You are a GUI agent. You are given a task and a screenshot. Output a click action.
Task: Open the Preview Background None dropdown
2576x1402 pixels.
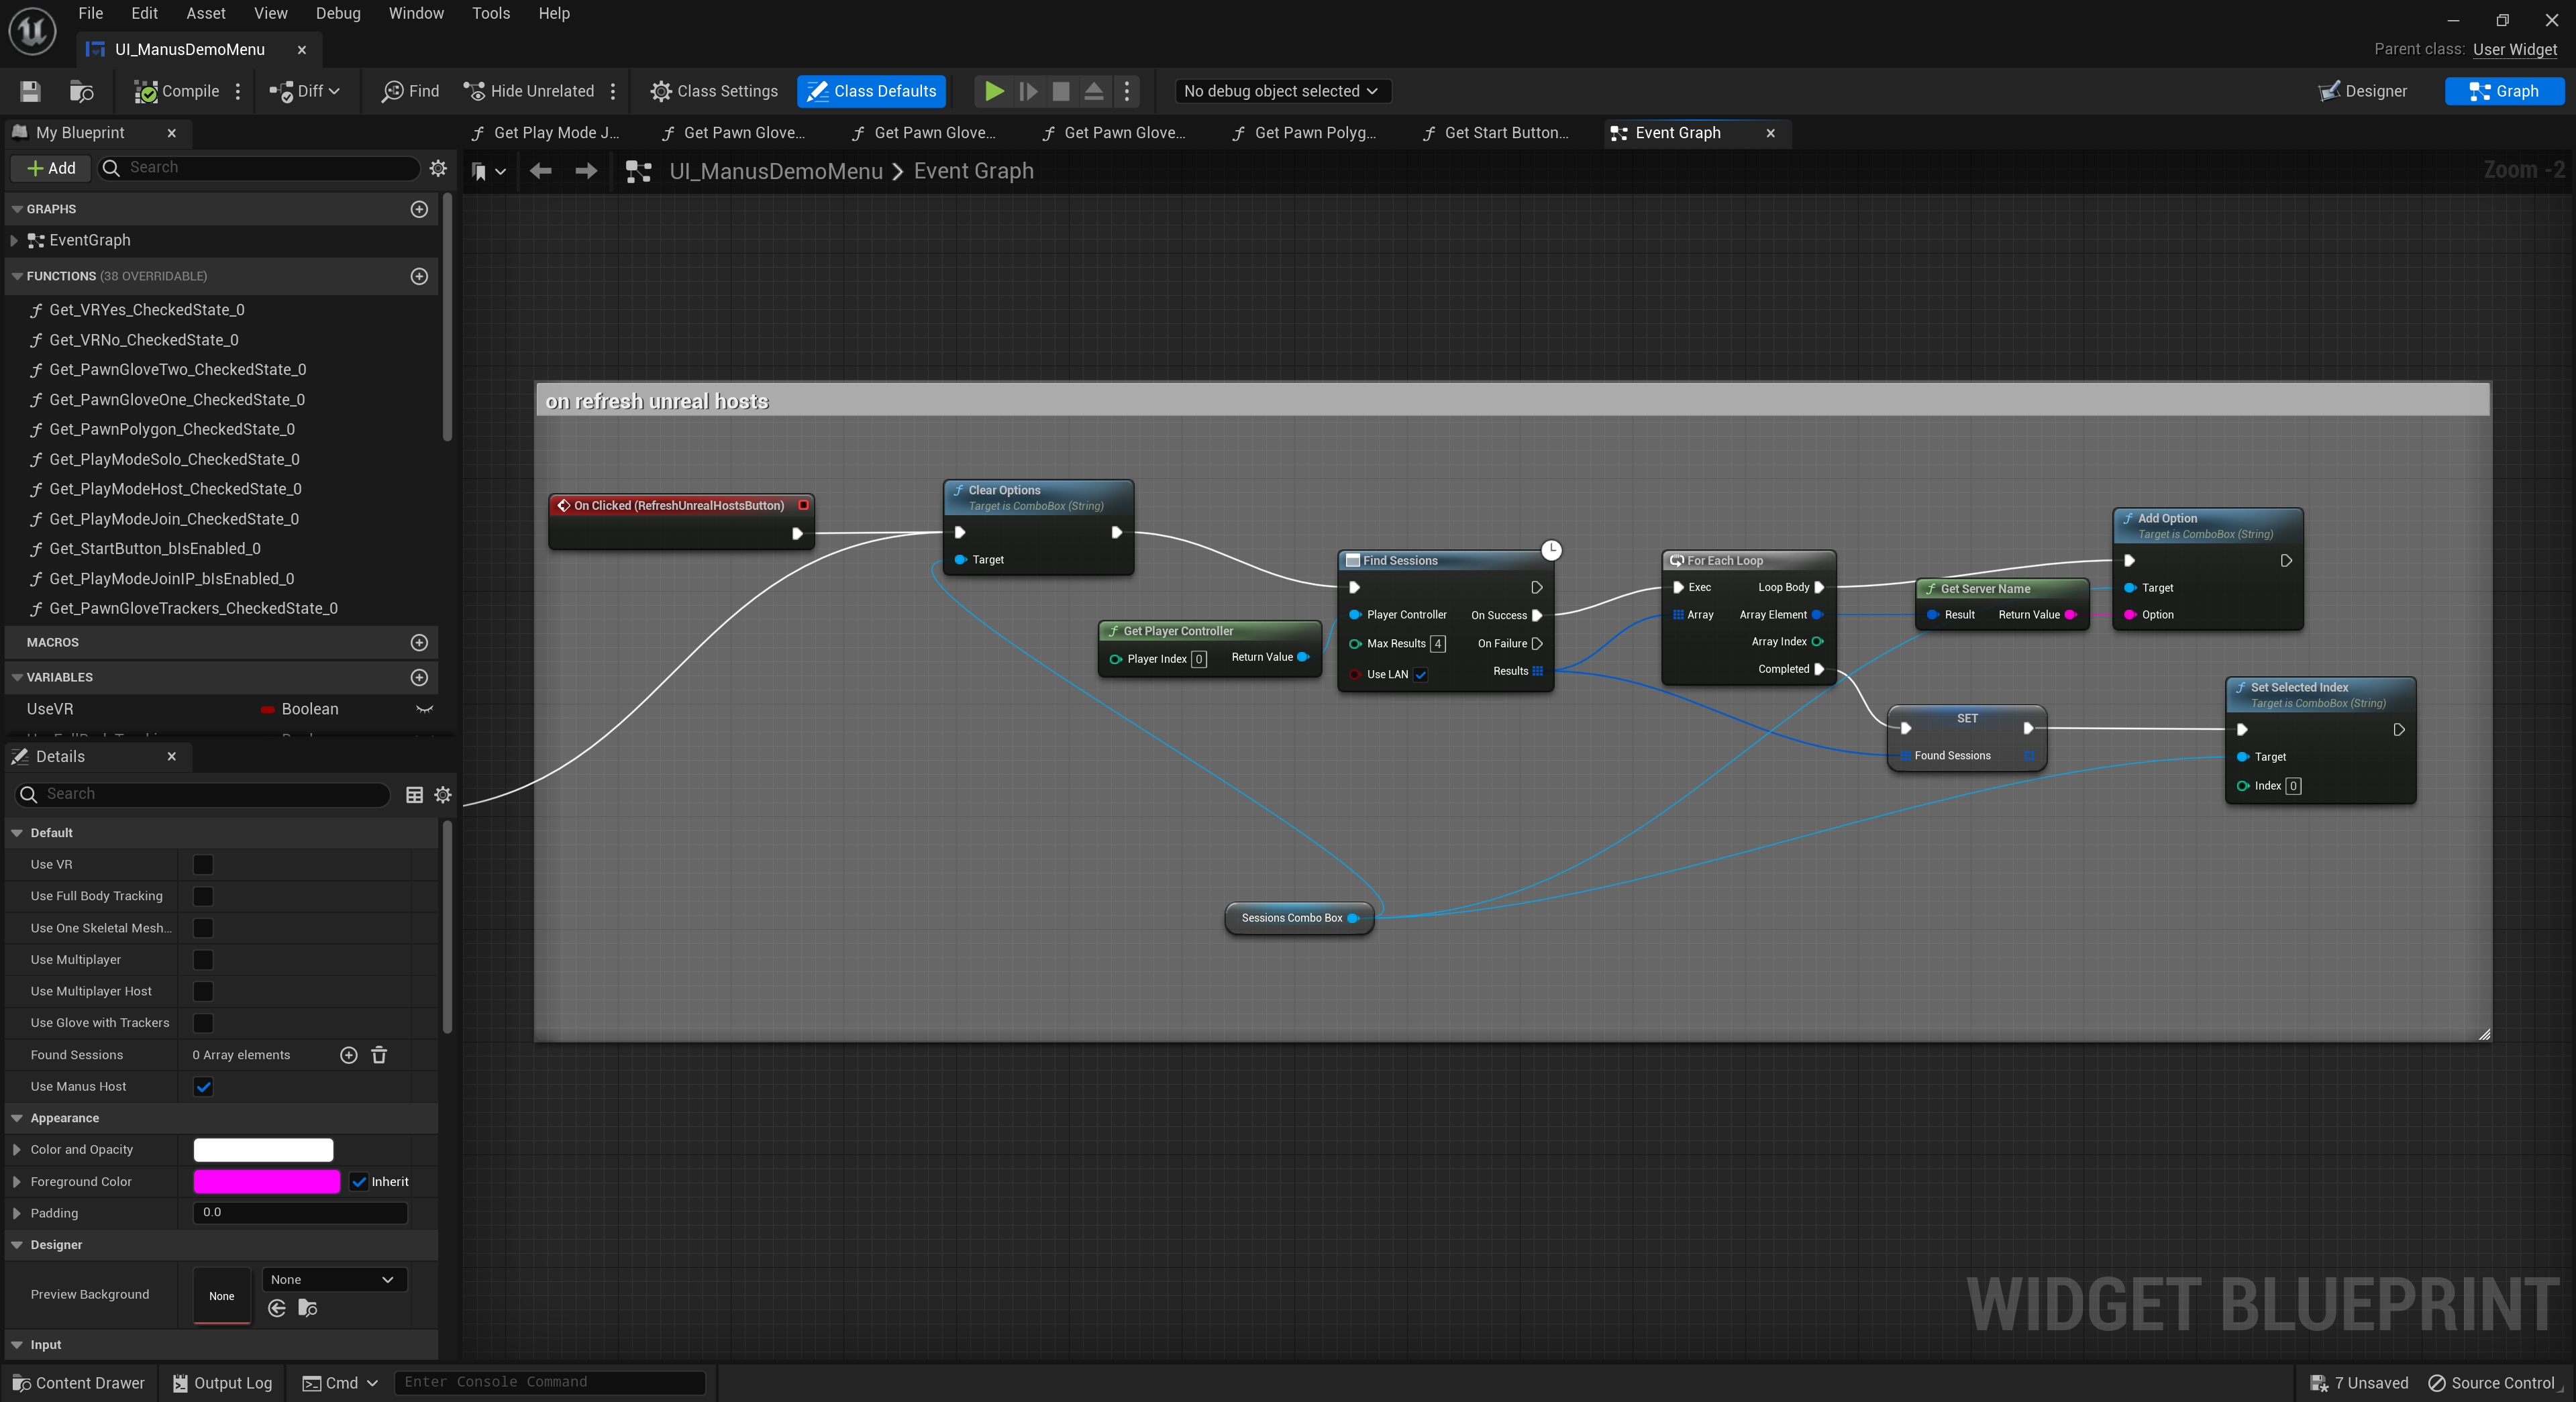(333, 1279)
